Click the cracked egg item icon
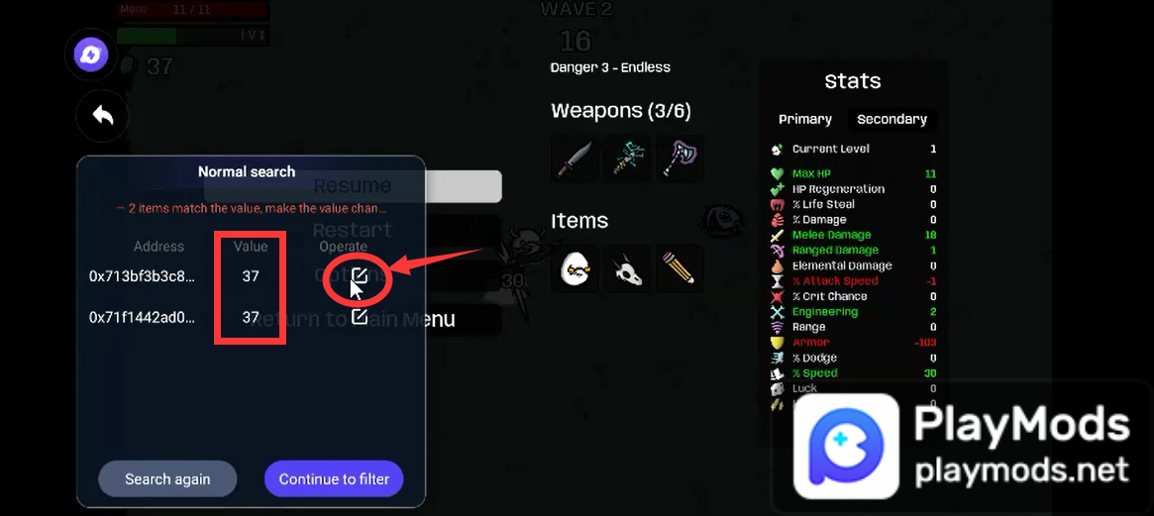 (x=575, y=268)
